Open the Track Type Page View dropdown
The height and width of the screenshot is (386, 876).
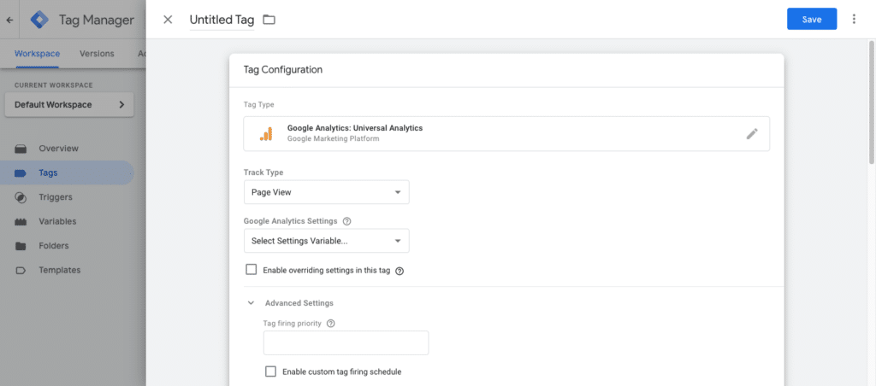coord(326,192)
